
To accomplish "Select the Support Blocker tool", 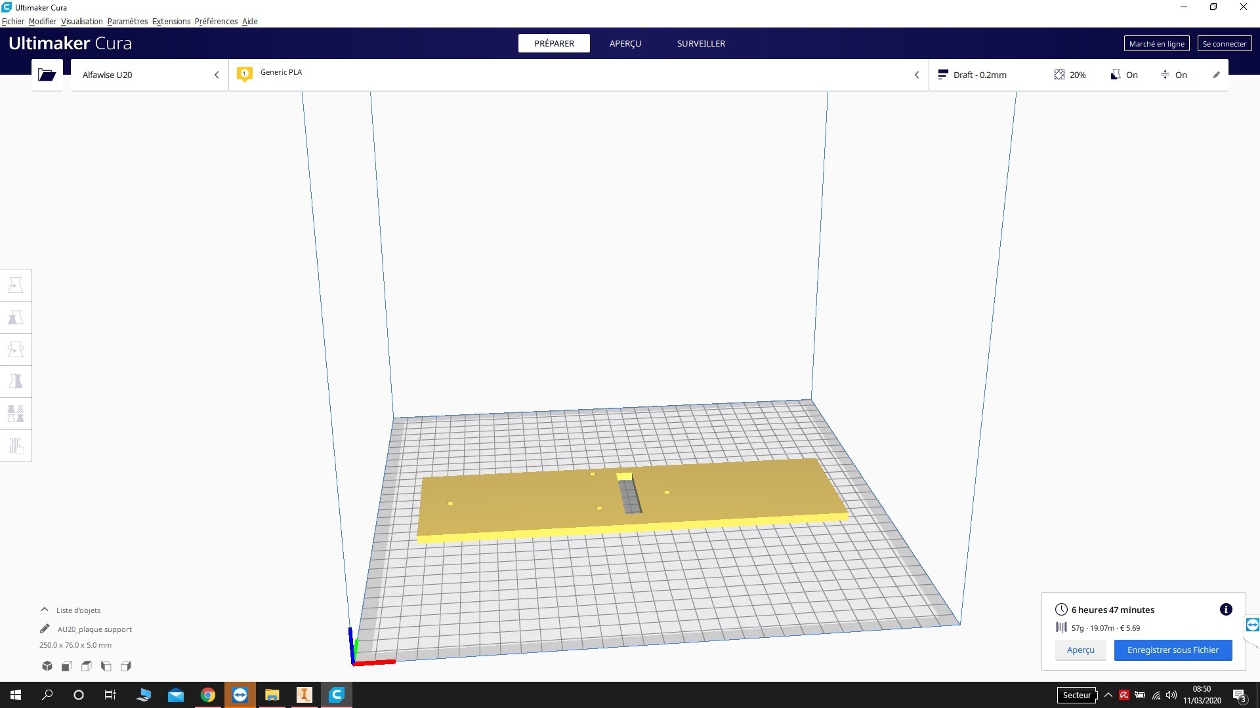I will pos(16,446).
